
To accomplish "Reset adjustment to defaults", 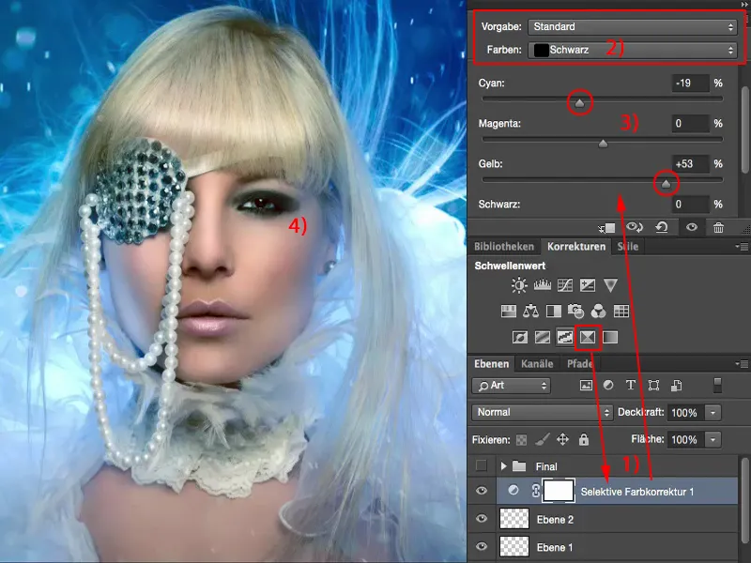I will [662, 227].
